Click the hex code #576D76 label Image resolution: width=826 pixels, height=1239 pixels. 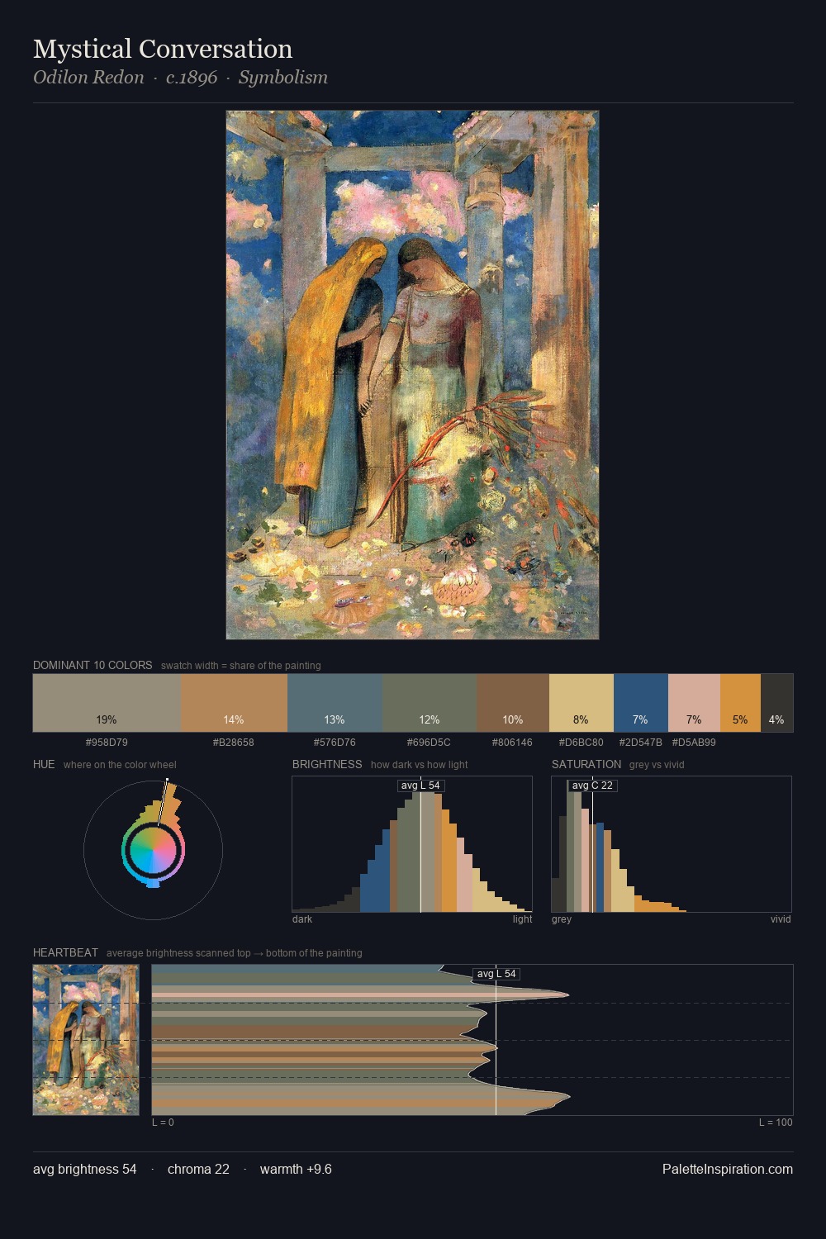(x=335, y=743)
